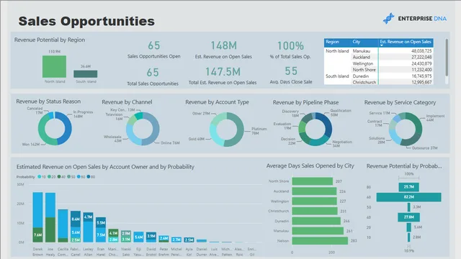This screenshot has width=461, height=259.
Task: Select the Won 142M donut label
Action: (x=31, y=145)
